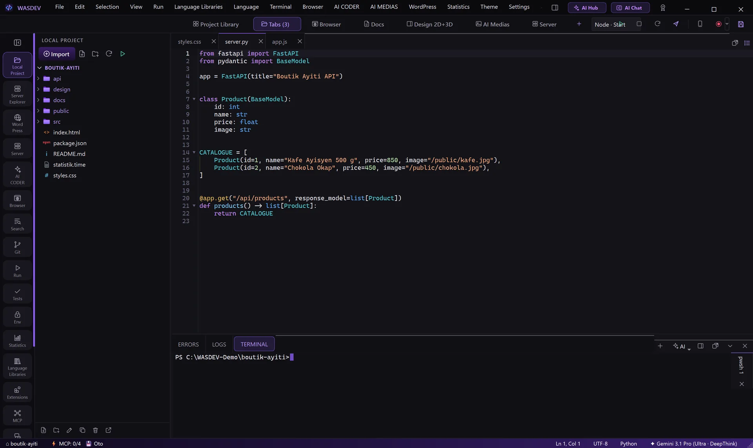Open the AI Hub button

(587, 7)
